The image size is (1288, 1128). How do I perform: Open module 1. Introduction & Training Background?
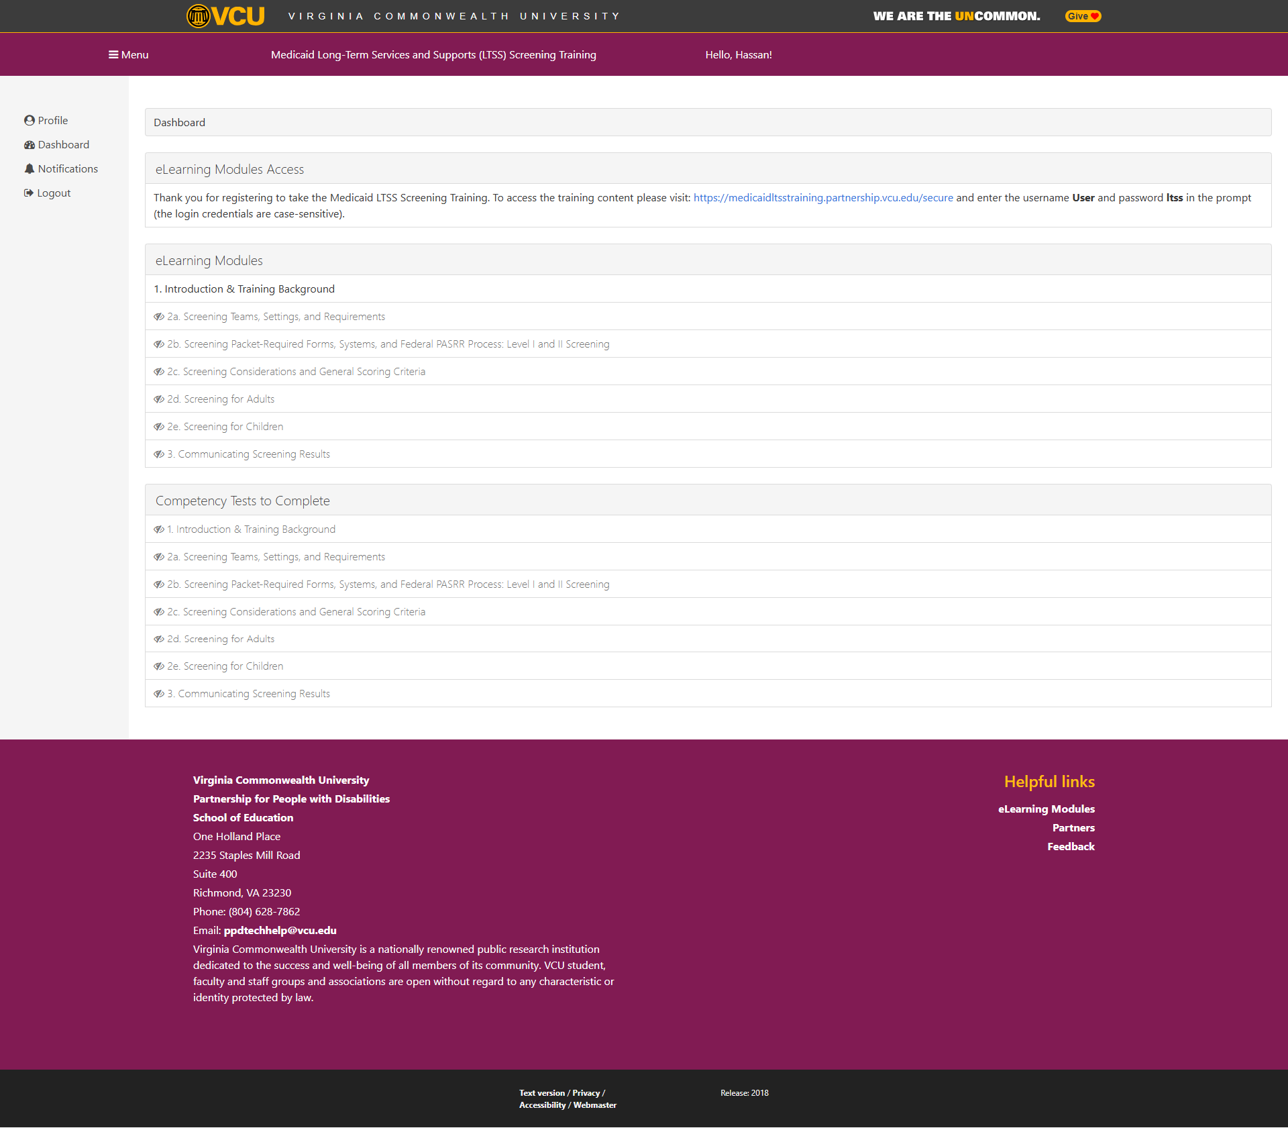pyautogui.click(x=244, y=289)
